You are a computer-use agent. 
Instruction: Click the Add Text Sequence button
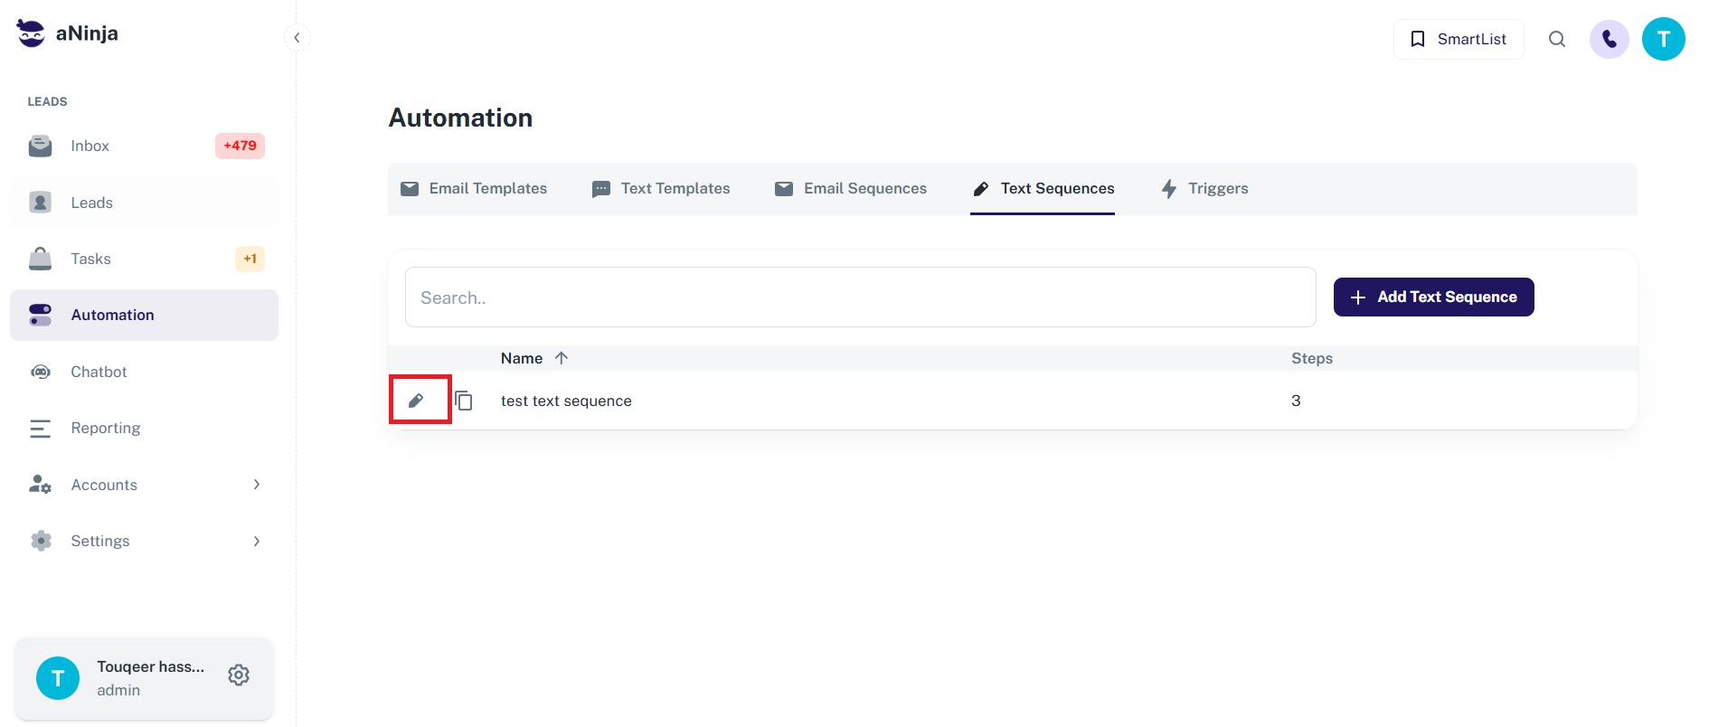click(x=1433, y=297)
